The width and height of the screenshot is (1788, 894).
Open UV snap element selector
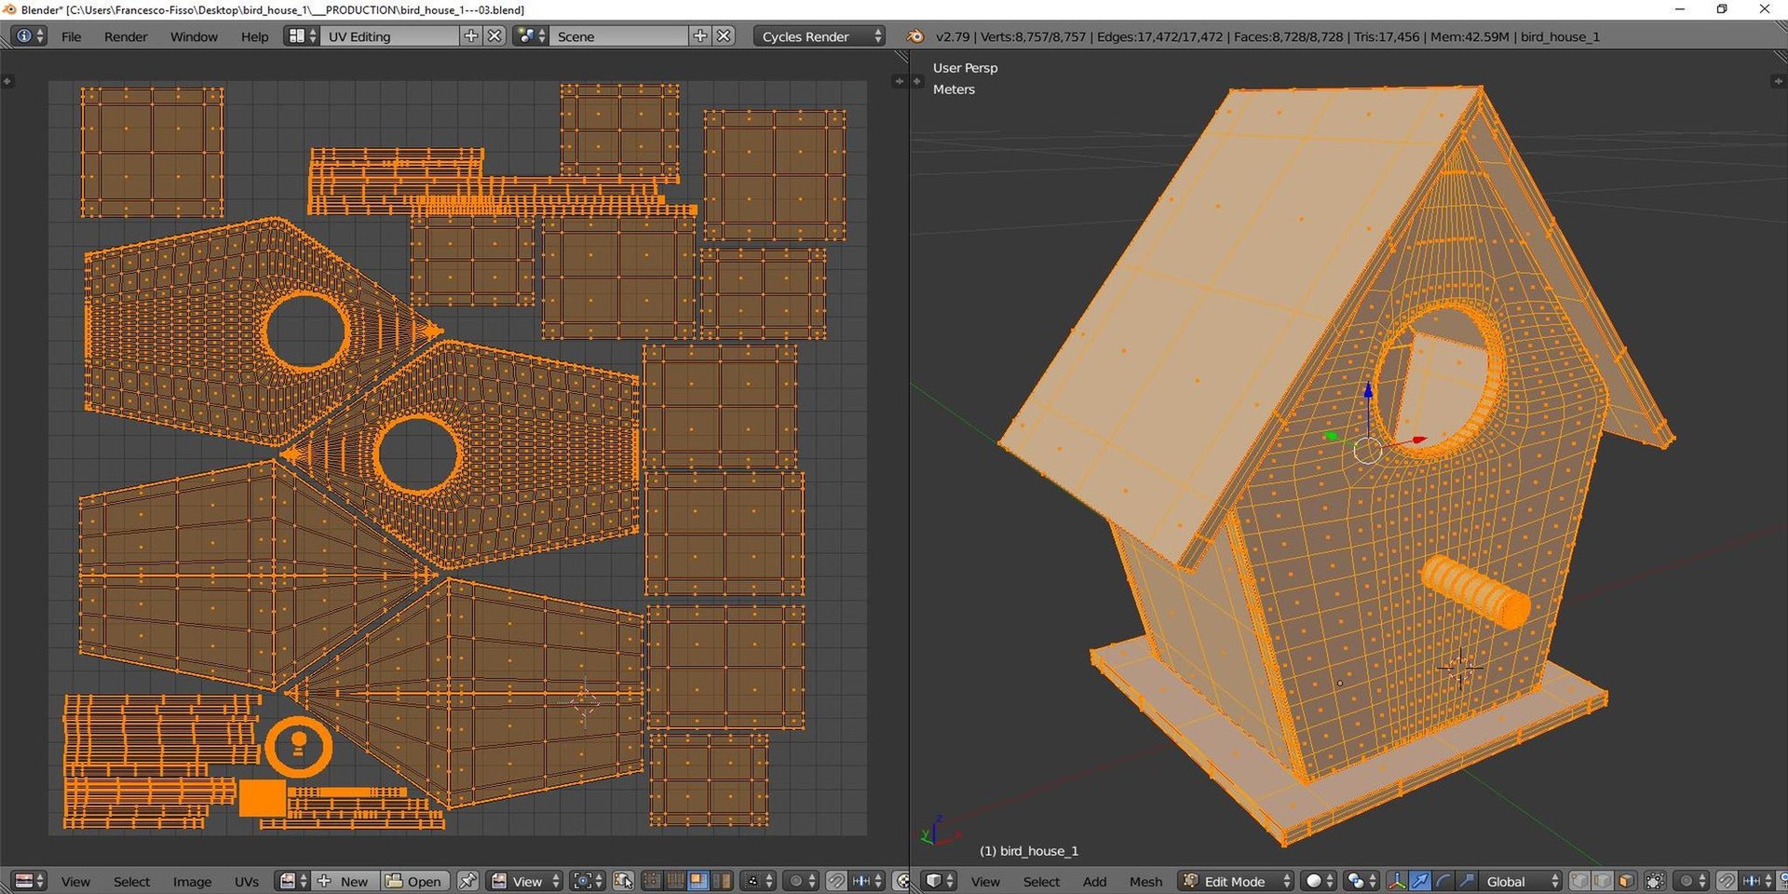pos(867,881)
